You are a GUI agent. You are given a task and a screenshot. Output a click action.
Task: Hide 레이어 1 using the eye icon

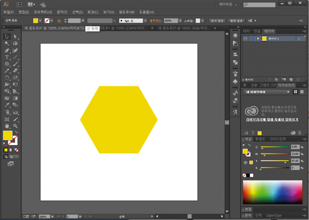tap(245, 38)
